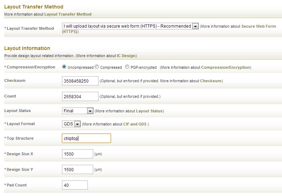Click the Pad Count input box
The image size is (282, 196).
[75, 185]
